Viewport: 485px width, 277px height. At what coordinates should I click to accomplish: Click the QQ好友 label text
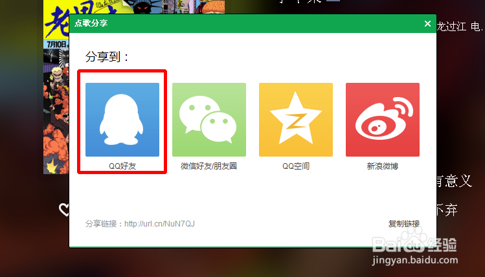pyautogui.click(x=122, y=166)
